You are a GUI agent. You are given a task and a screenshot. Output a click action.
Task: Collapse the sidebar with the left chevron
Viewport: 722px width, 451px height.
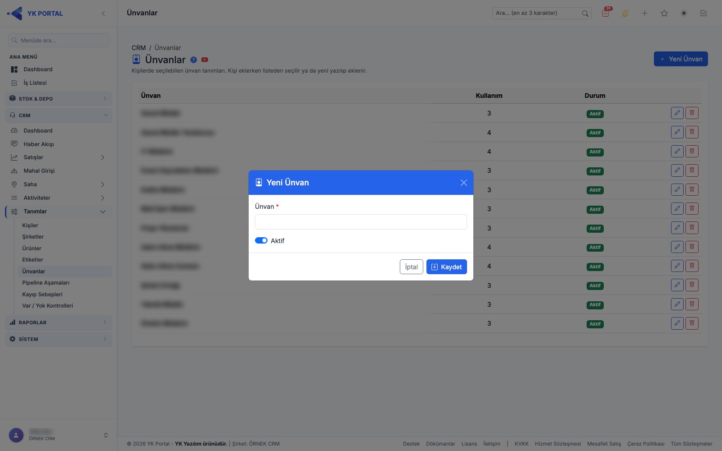pos(103,14)
